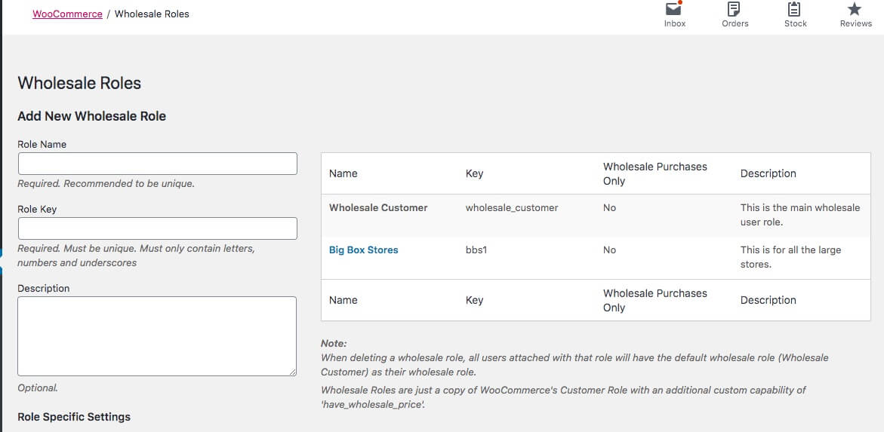Focus the Role Name text field

tap(157, 164)
